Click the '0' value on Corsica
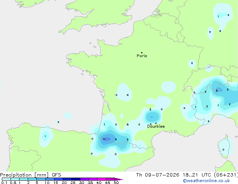This screenshot has height=184, width=238. point(223,149)
